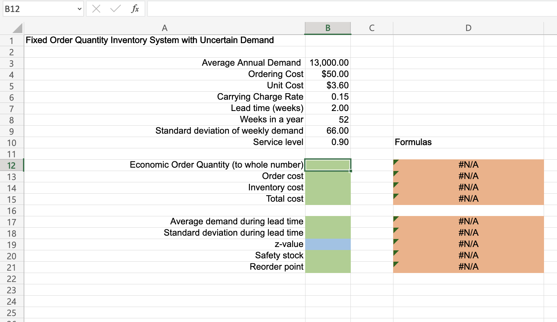Select the green Economic Order Quantity input cell
Image resolution: width=557 pixels, height=322 pixels.
328,165
